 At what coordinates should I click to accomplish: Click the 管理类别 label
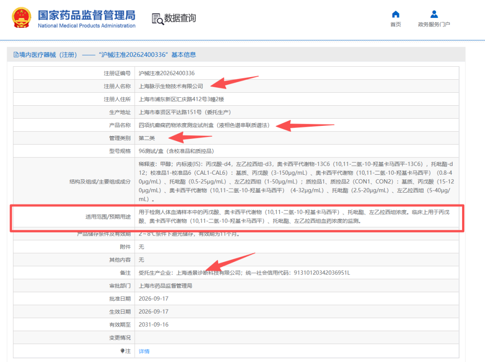120,138
